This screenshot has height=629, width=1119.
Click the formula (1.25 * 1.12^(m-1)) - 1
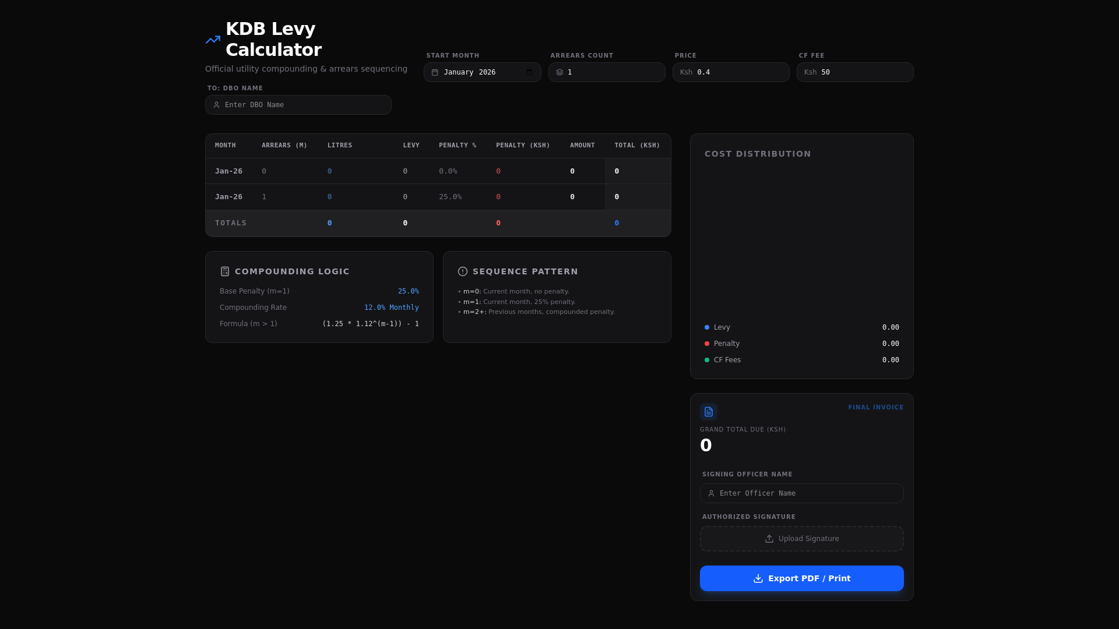[x=371, y=324]
